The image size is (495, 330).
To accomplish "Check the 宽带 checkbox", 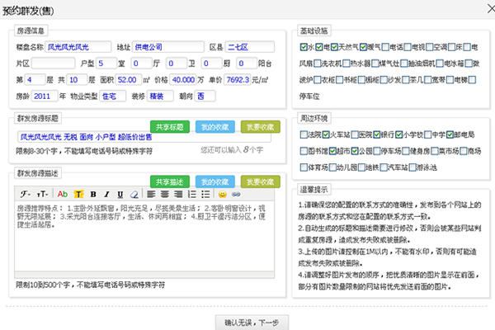I will tap(427, 80).
